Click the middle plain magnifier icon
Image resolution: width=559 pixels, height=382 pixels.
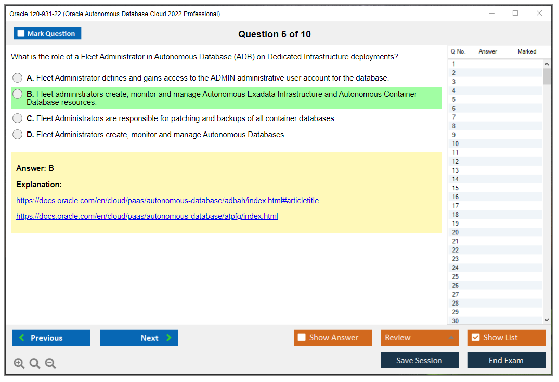point(34,363)
